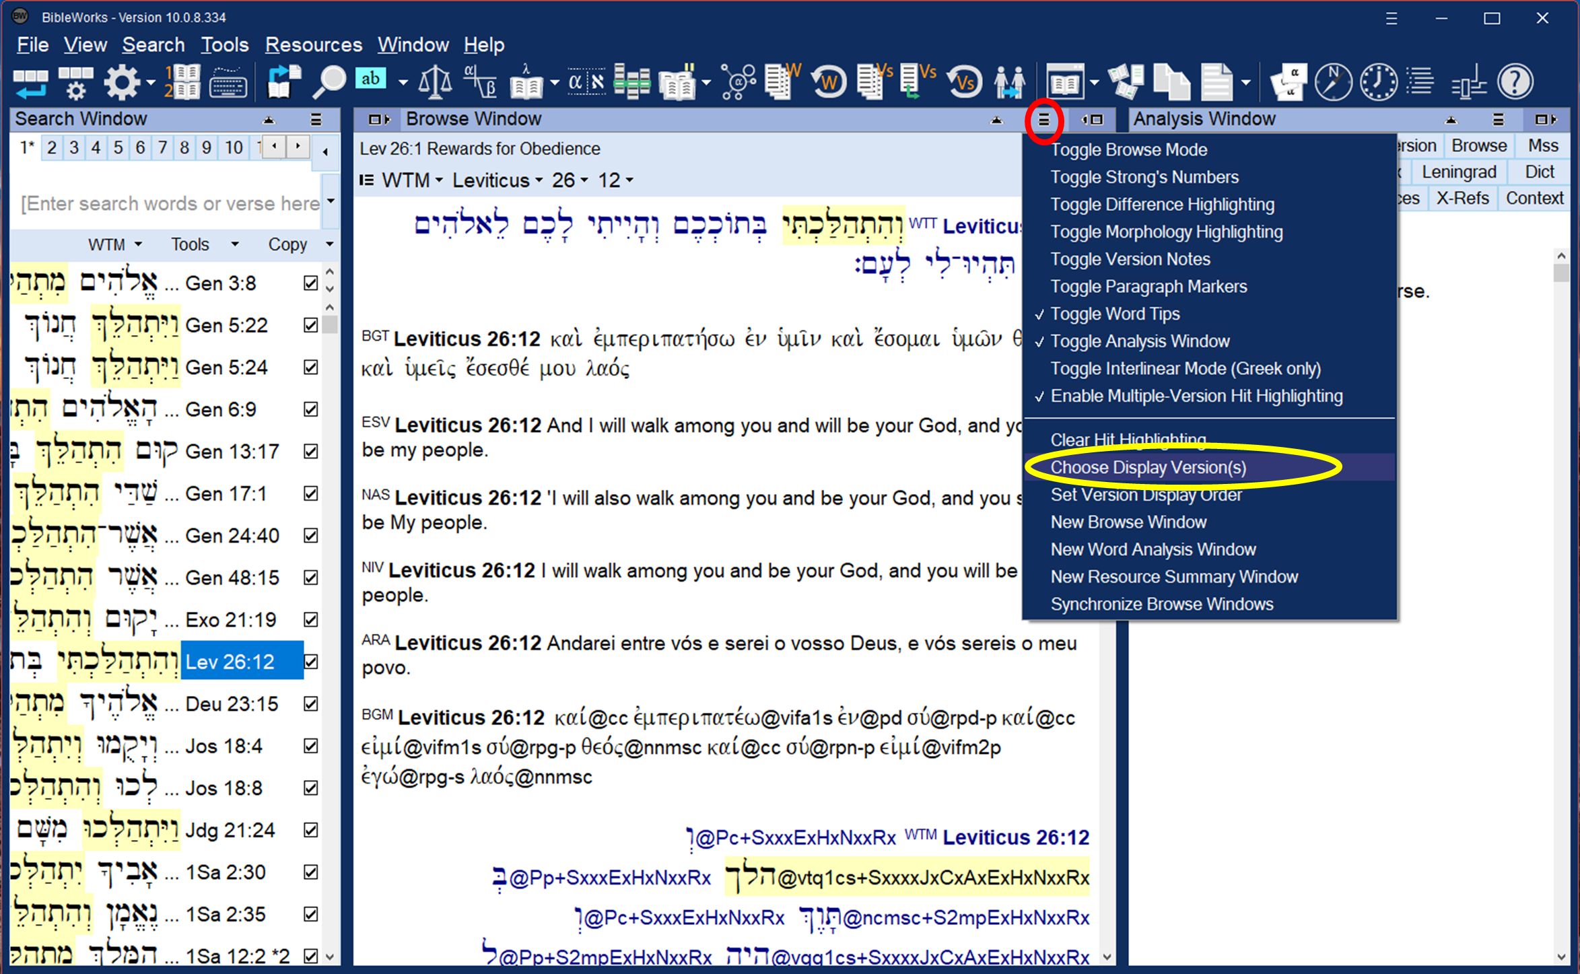Click the help question mark icon
Screen dimensions: 1580x974
[x=1515, y=82]
